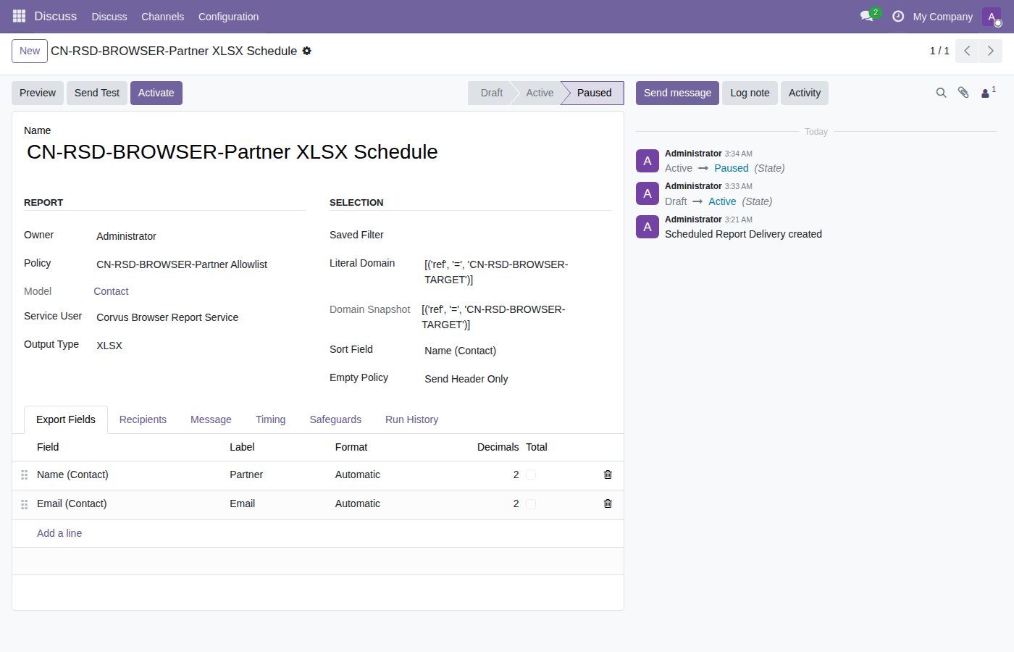Switch to the Timing tab
This screenshot has width=1014, height=652.
point(270,419)
